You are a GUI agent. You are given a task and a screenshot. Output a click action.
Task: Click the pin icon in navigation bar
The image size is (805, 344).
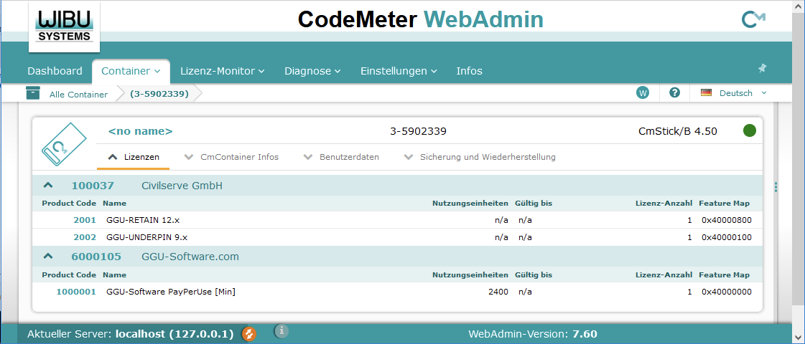762,68
